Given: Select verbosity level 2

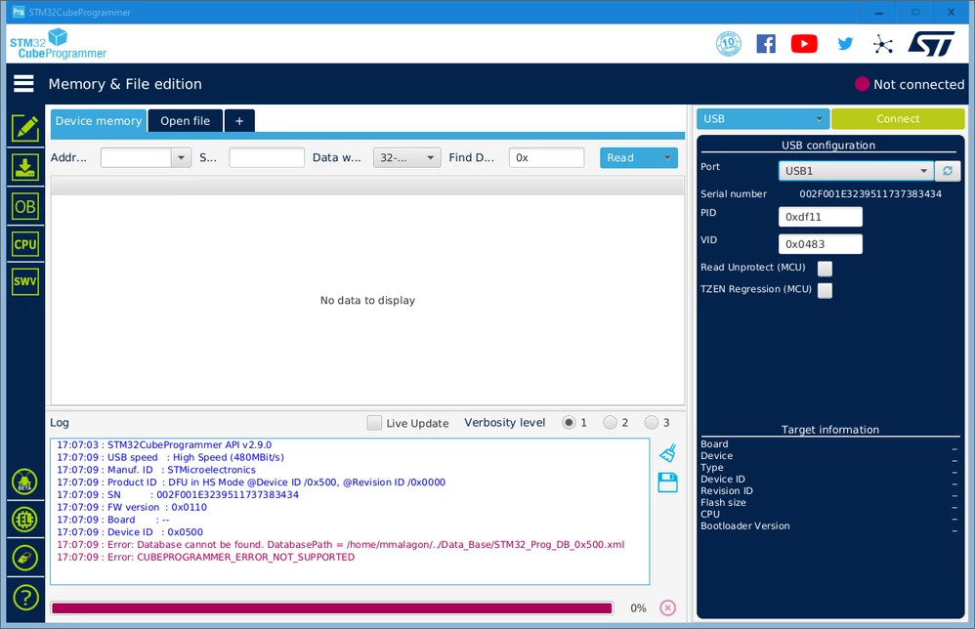Looking at the screenshot, I should coord(610,423).
